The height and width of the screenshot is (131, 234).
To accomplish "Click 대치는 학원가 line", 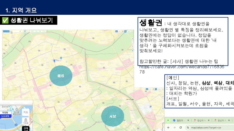I will (x=182, y=93).
